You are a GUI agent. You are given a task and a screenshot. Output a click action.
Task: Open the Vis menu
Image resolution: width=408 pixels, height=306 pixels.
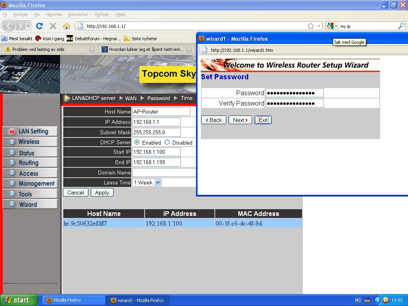(37, 14)
